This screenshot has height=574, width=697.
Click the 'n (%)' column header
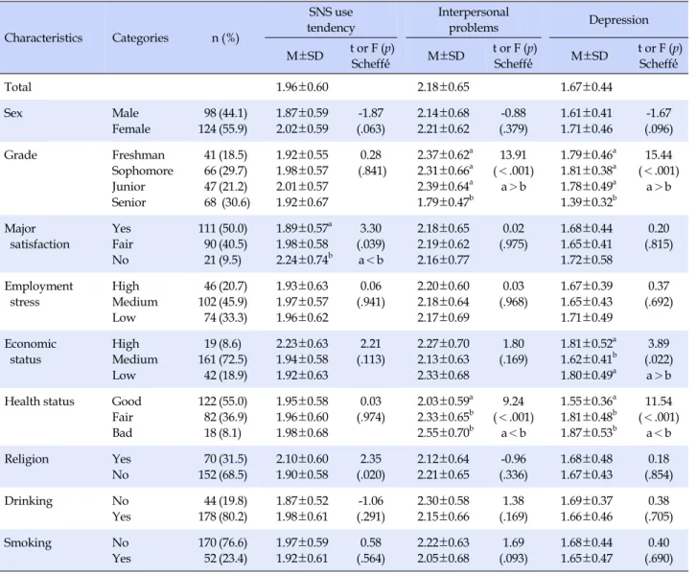click(x=225, y=38)
